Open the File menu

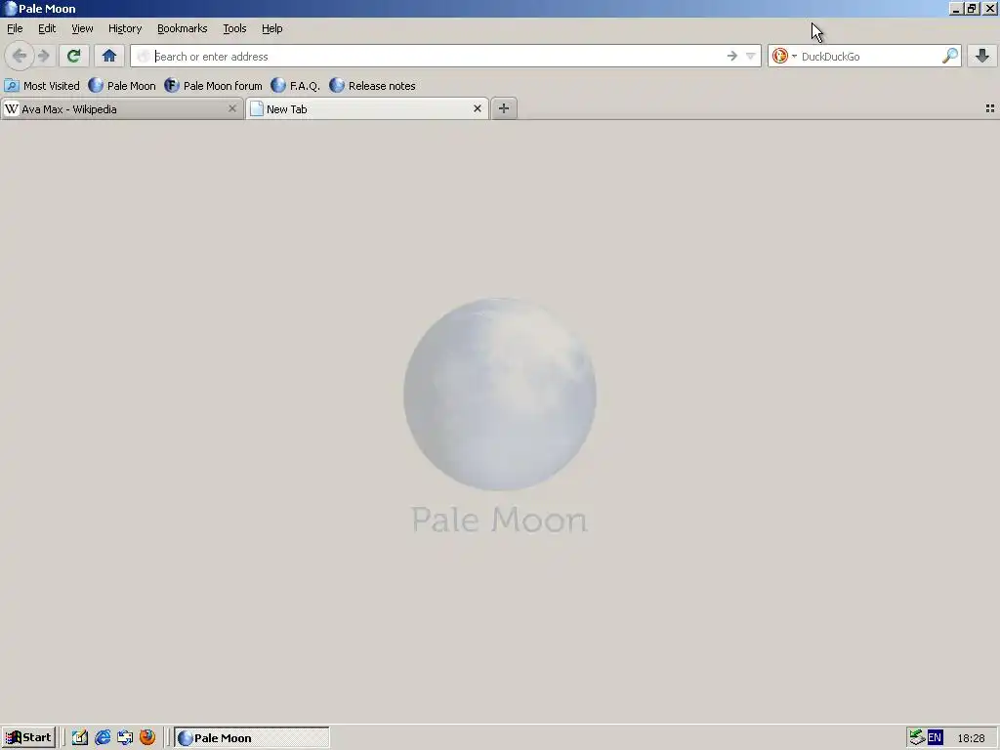[x=15, y=28]
